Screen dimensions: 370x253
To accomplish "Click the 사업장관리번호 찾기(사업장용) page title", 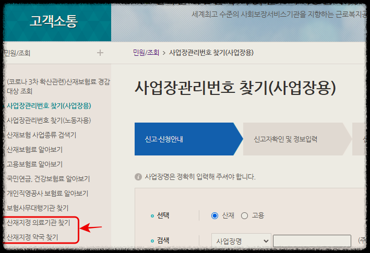I will 235,88.
